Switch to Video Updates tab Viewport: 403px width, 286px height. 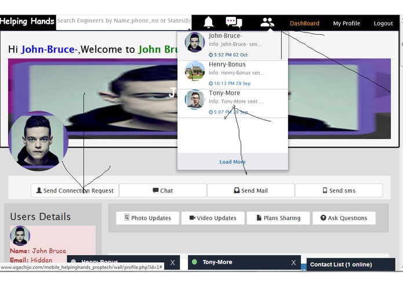[x=213, y=218]
